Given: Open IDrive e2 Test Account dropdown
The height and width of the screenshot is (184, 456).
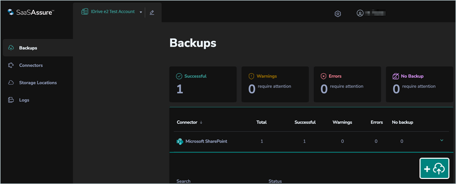Looking at the screenshot, I should pos(111,12).
